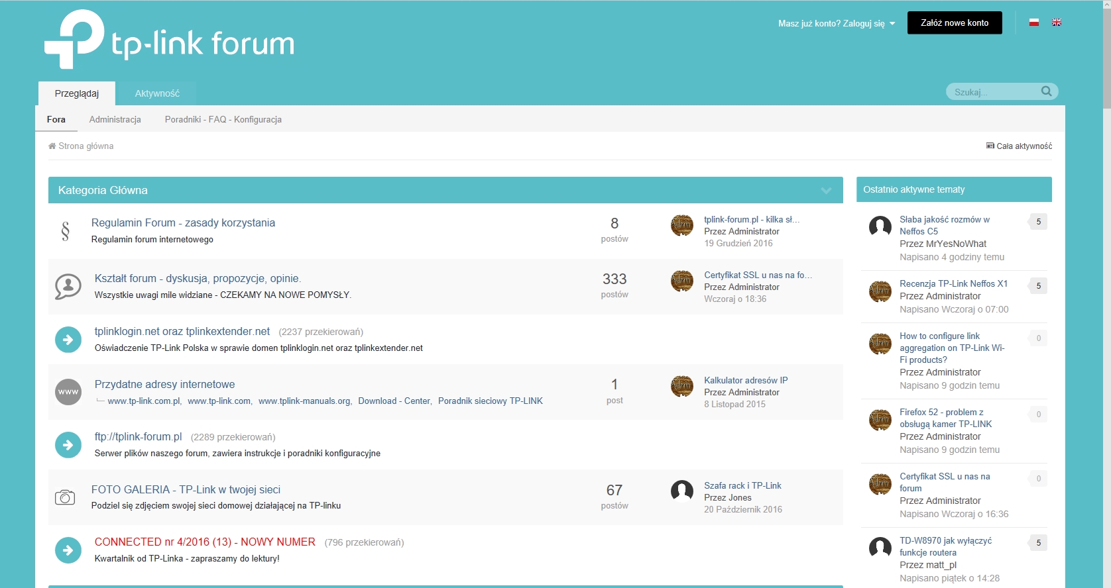Open Przydatne adresy internetowe forum
The height and width of the screenshot is (588, 1111).
click(164, 384)
